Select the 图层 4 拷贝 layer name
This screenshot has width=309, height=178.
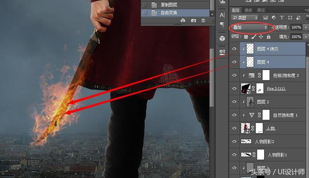click(x=267, y=49)
